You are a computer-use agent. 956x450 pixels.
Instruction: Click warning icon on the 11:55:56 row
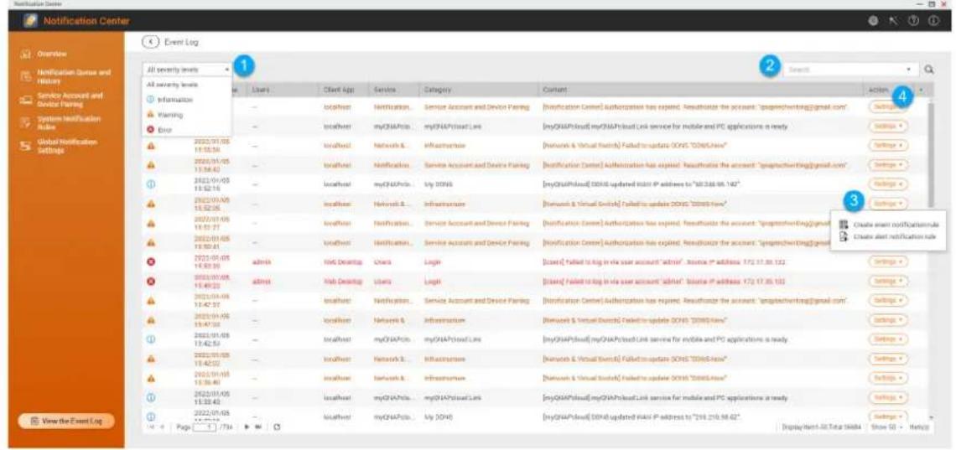click(151, 146)
